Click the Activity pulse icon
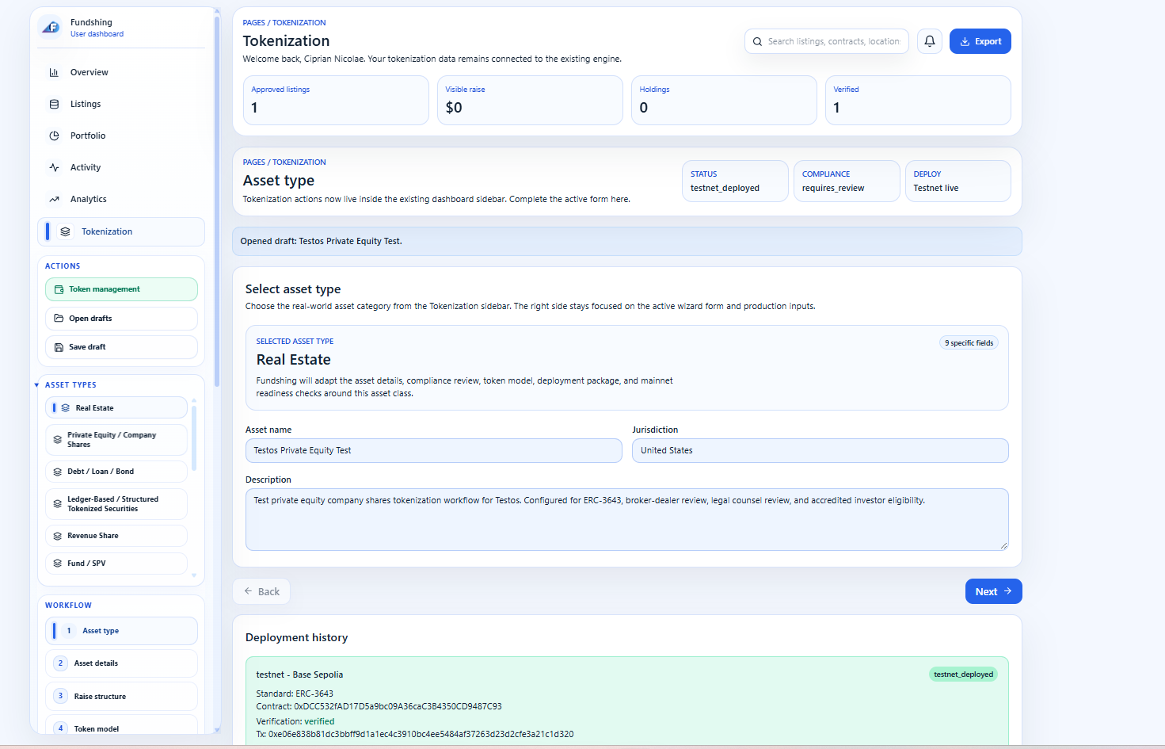The height and width of the screenshot is (749, 1165). (x=54, y=167)
